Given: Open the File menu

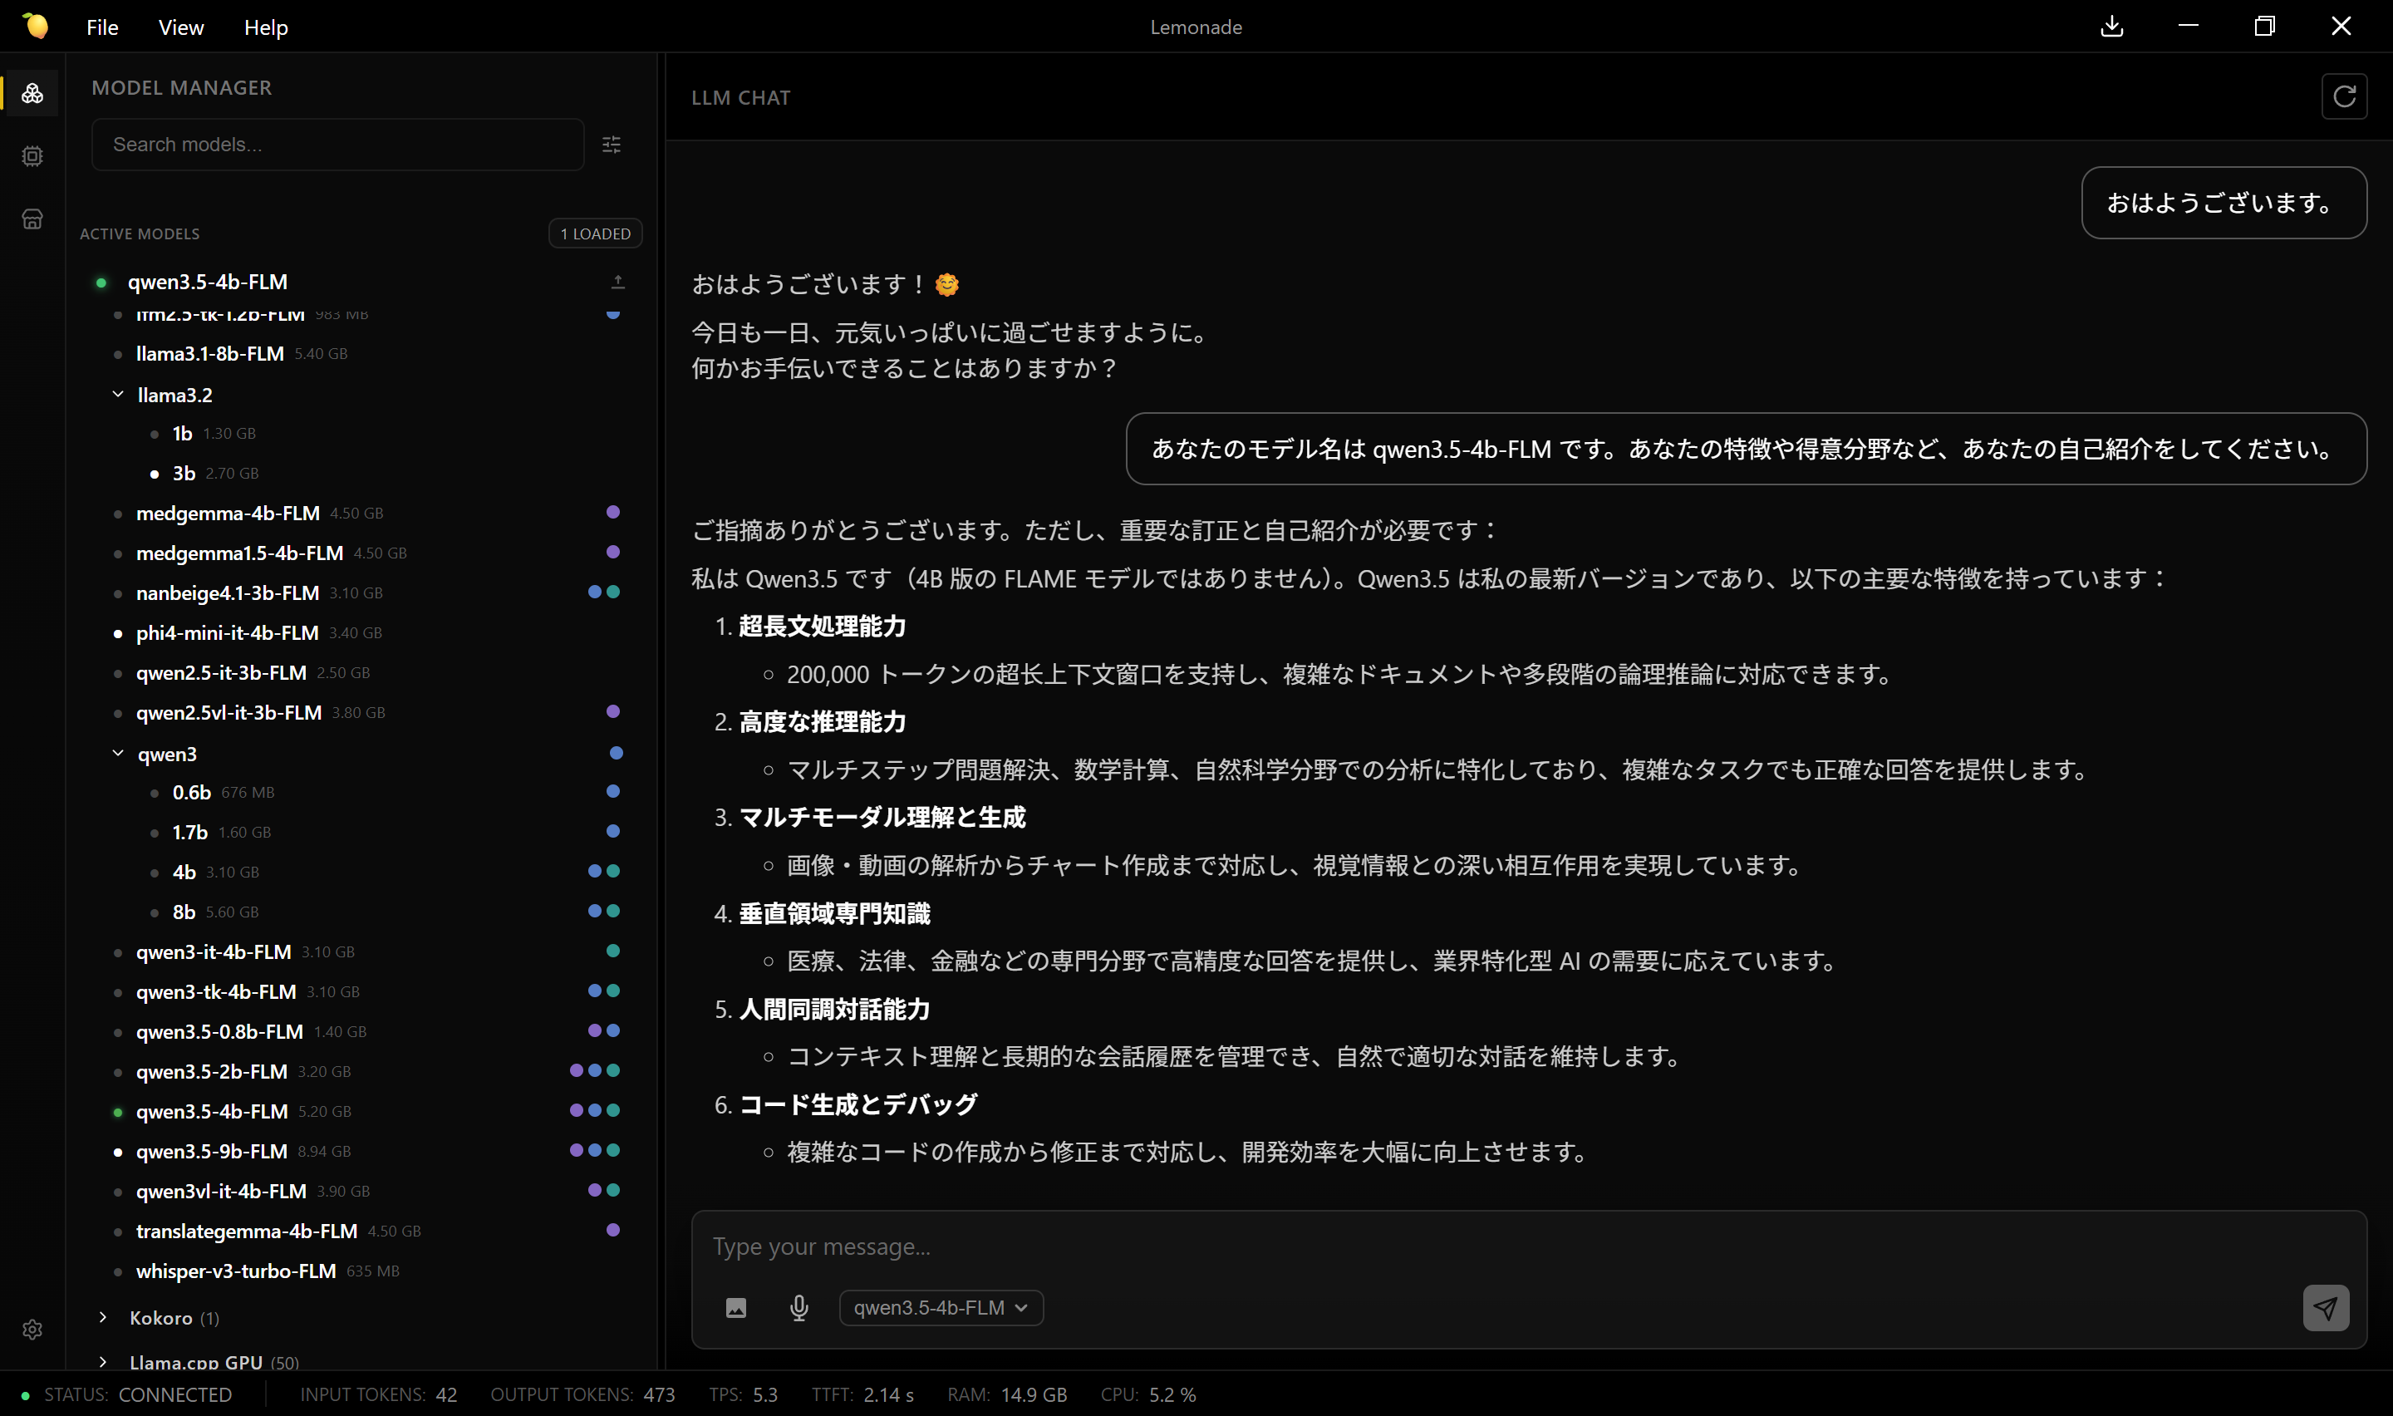Looking at the screenshot, I should [102, 27].
